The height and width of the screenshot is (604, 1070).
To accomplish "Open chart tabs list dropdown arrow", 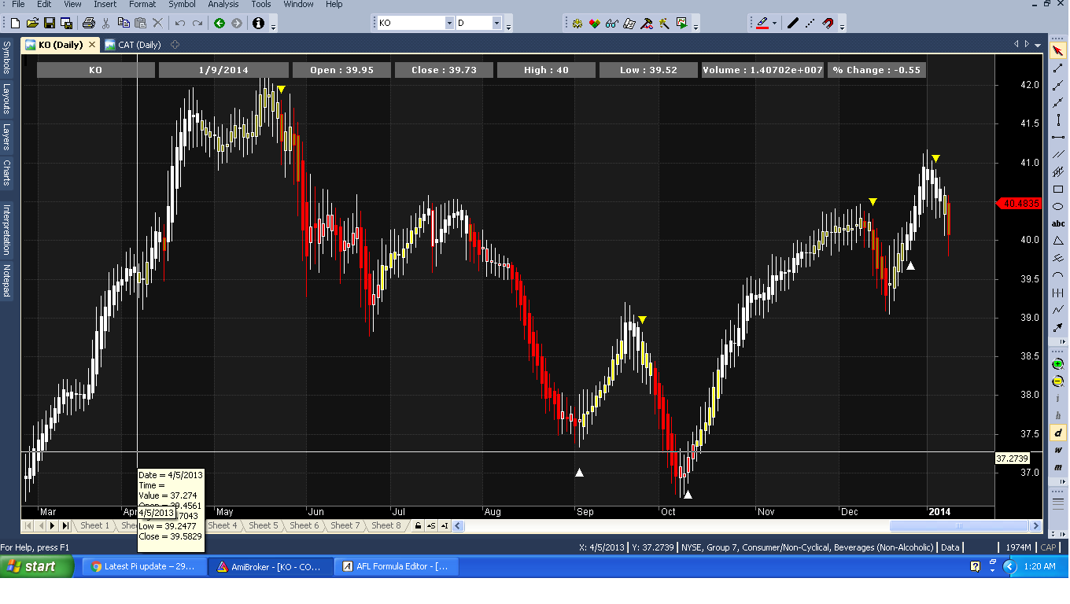I will (x=1039, y=45).
